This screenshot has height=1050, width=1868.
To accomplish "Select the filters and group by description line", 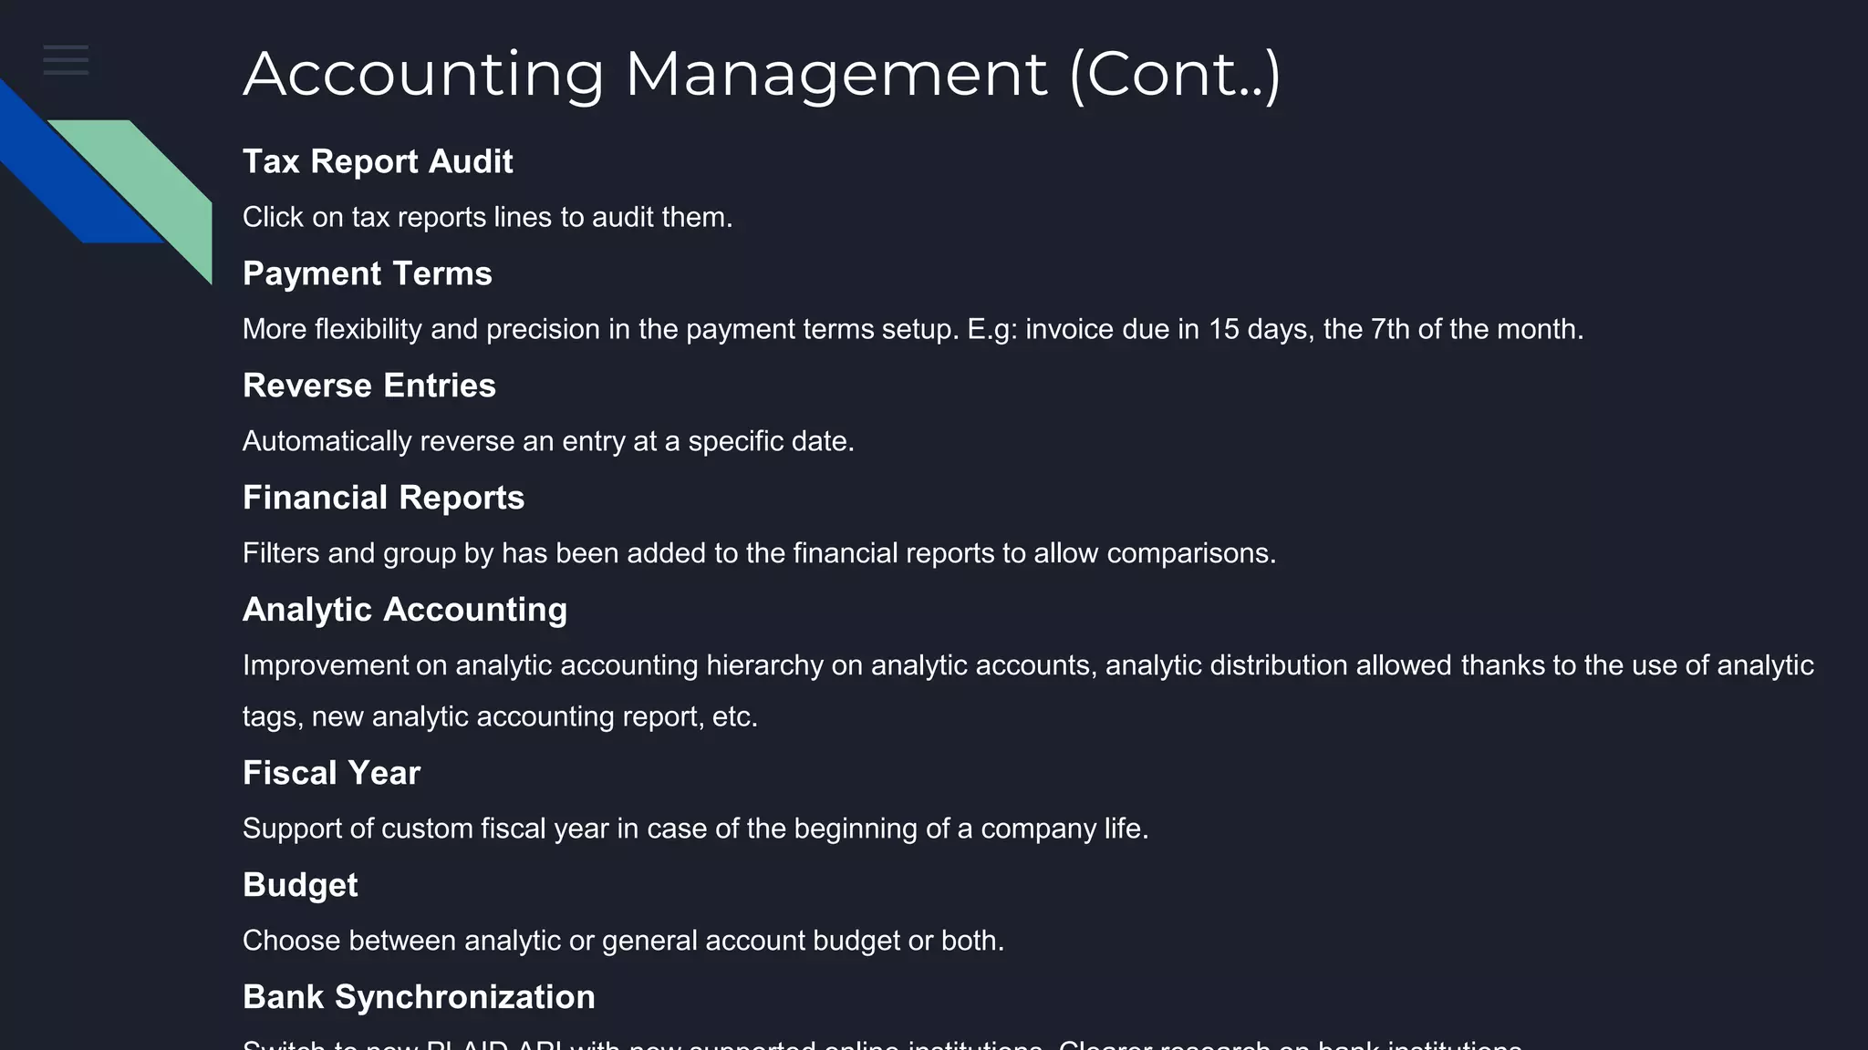I will click(x=759, y=553).
